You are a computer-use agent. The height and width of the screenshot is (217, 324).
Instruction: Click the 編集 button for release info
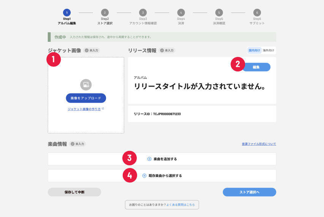[x=256, y=67]
